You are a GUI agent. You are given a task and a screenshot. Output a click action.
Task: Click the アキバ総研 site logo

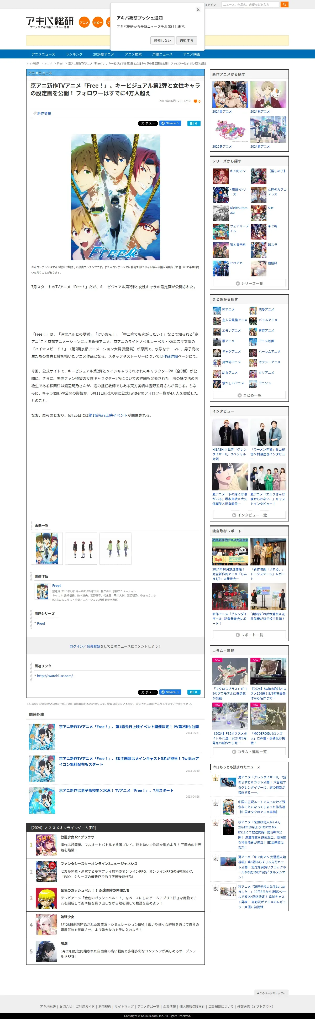pyautogui.click(x=50, y=23)
